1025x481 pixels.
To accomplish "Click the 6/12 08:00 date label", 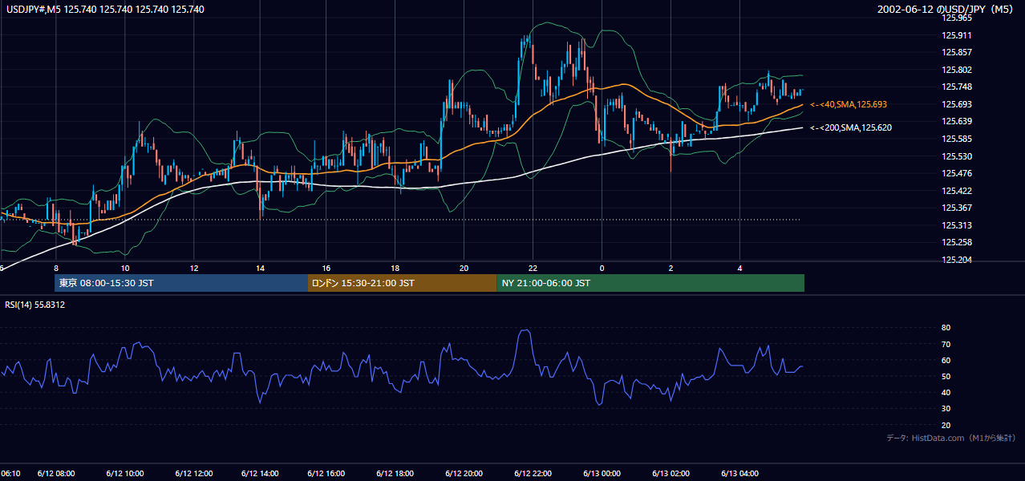I will click(x=56, y=474).
